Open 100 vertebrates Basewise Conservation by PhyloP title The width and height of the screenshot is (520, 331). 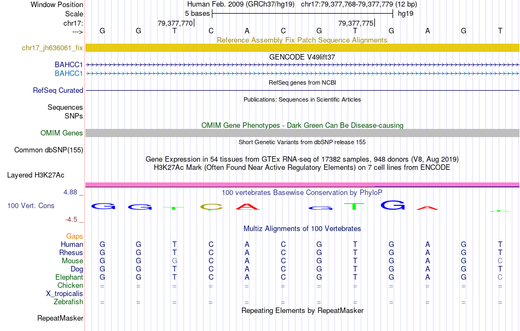[302, 193]
